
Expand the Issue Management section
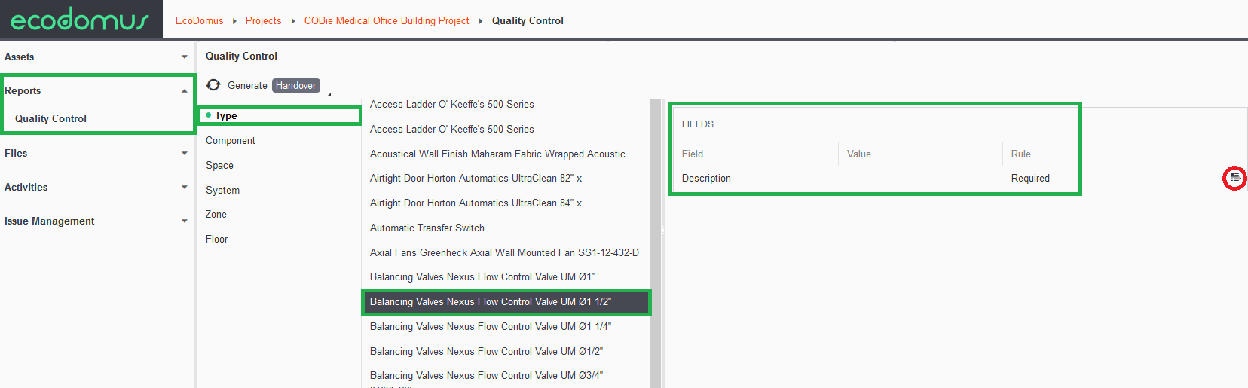(x=185, y=221)
